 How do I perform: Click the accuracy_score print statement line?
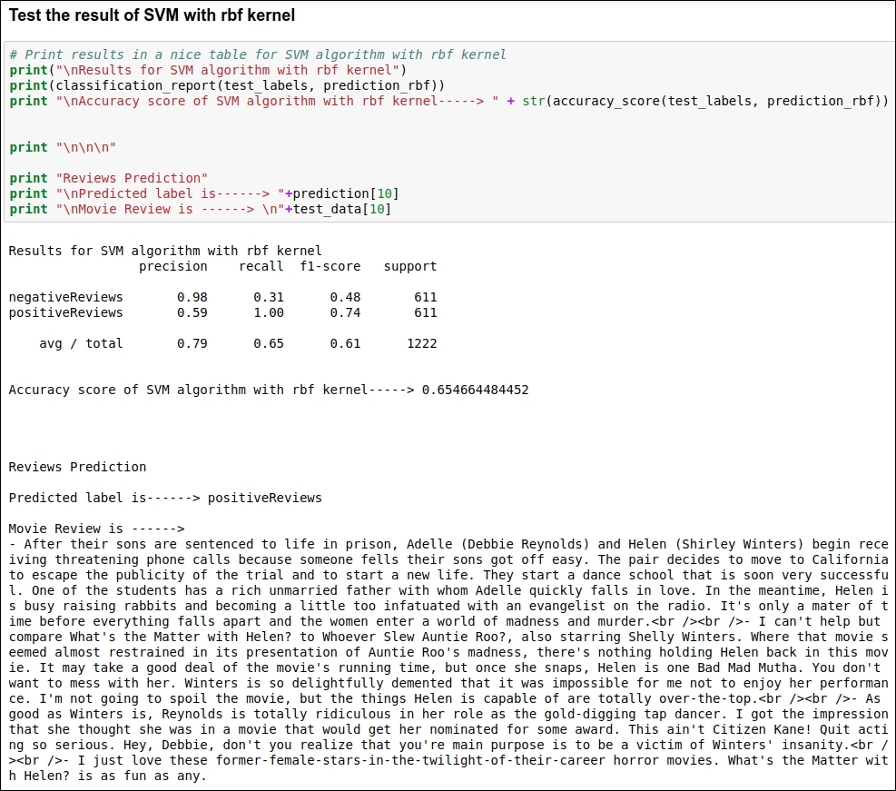click(x=449, y=101)
